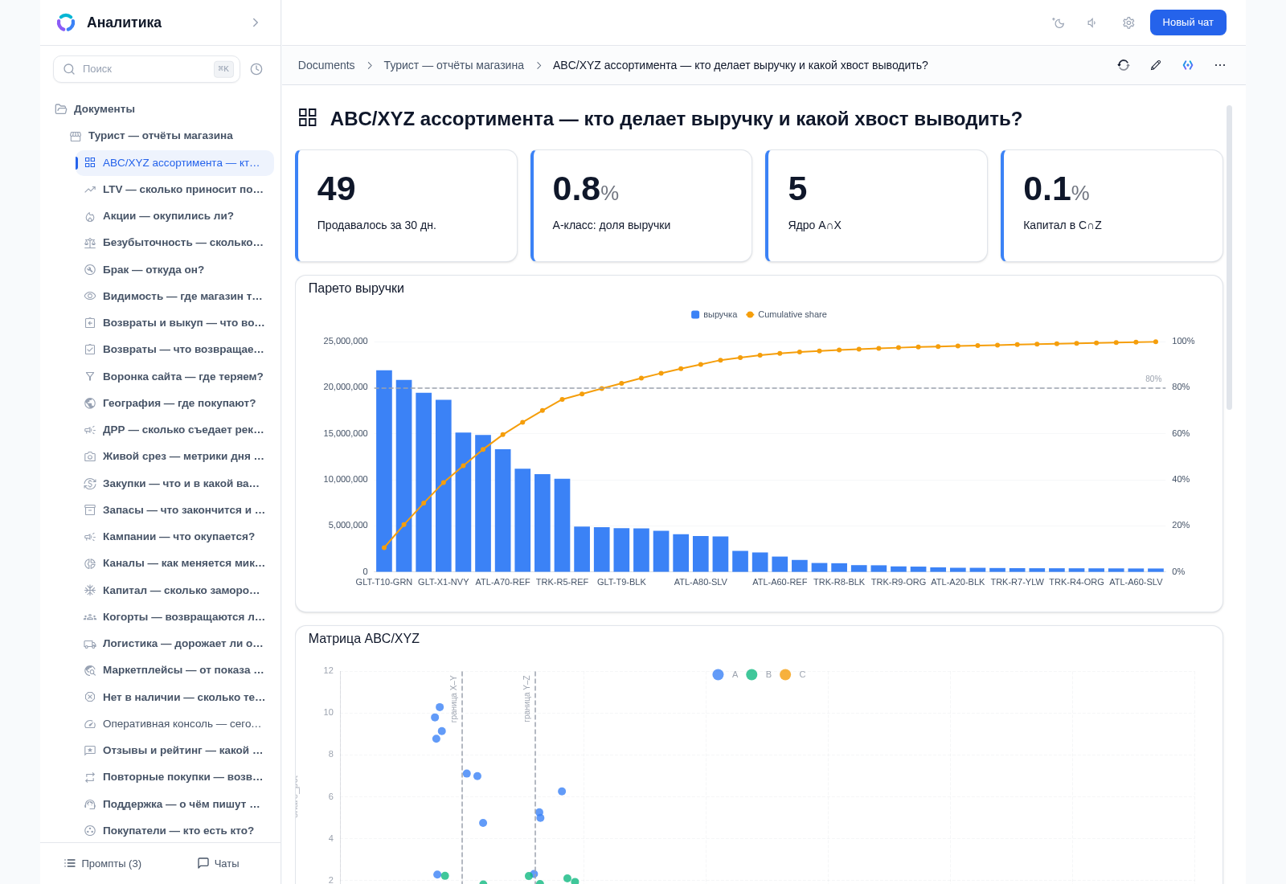Switch to the Чаты tab
Image resolution: width=1286 pixels, height=884 pixels.
219,863
